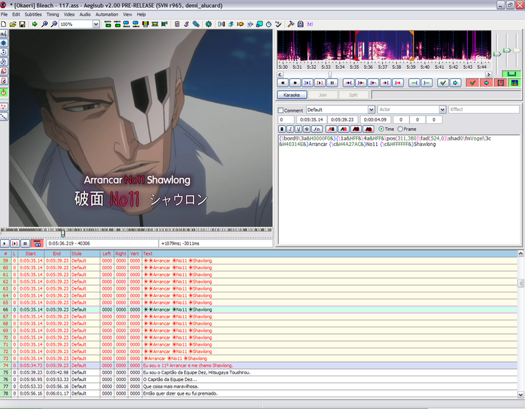Viewport: 525px width, 409px height.
Task: Click the audio horizontal scrollbar thumb
Action: click(x=330, y=74)
